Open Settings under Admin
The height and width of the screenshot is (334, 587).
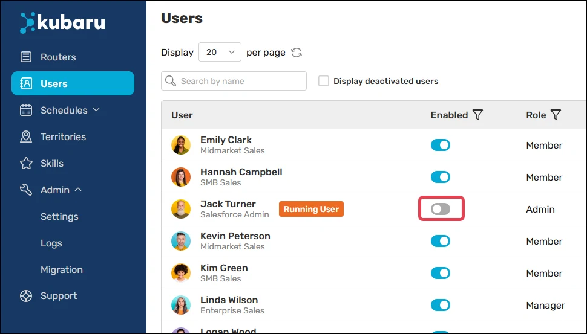coord(59,217)
